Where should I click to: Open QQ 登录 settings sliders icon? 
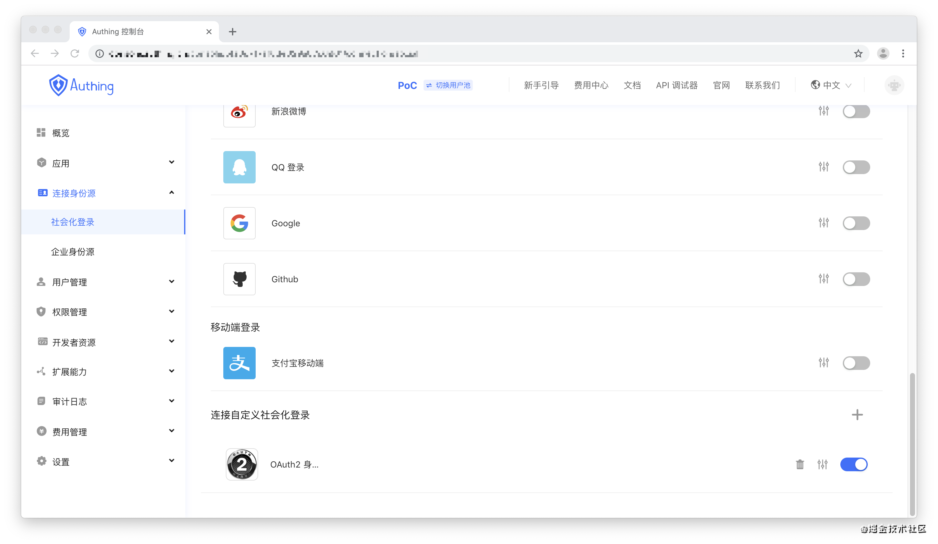tap(823, 167)
